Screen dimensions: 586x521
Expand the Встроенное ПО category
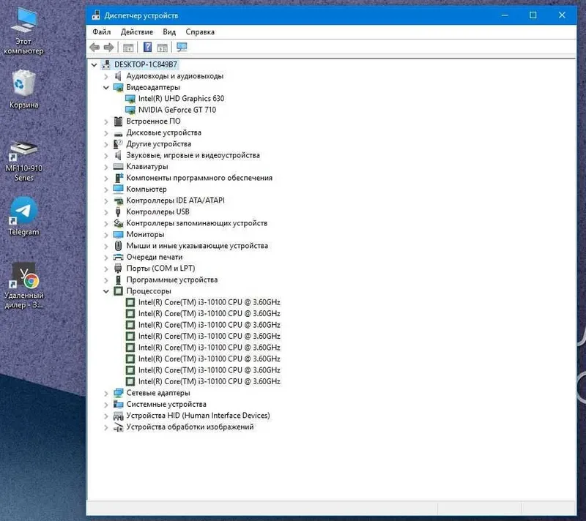pyautogui.click(x=106, y=121)
